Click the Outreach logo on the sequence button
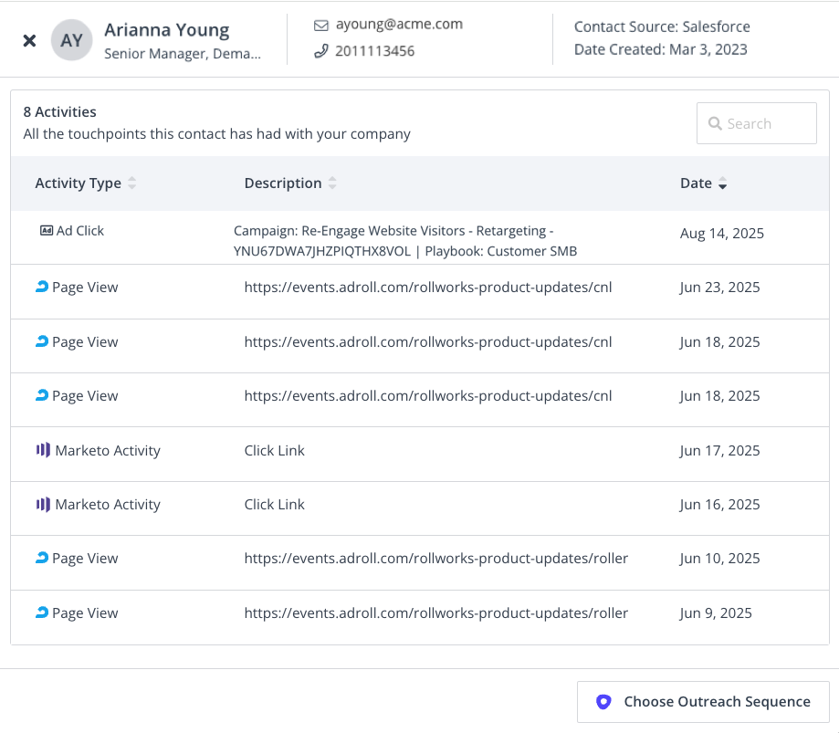Viewport: 839px width, 733px height. (x=603, y=701)
